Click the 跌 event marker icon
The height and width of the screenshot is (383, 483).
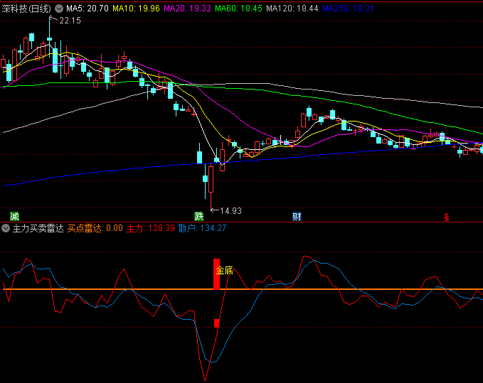199,216
